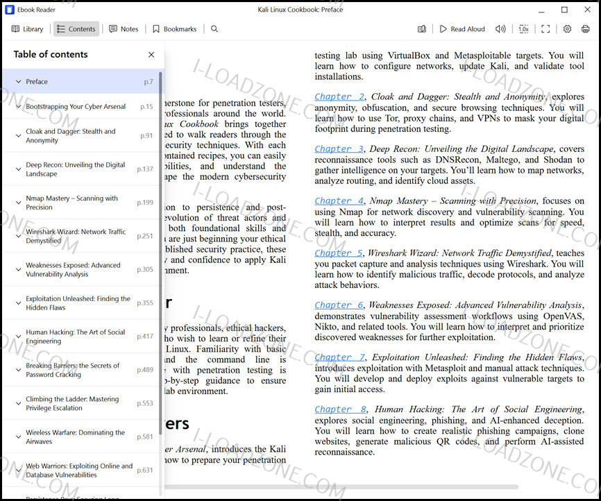601x501 pixels.
Task: Collapse the Preface chevron
Action: (18, 82)
